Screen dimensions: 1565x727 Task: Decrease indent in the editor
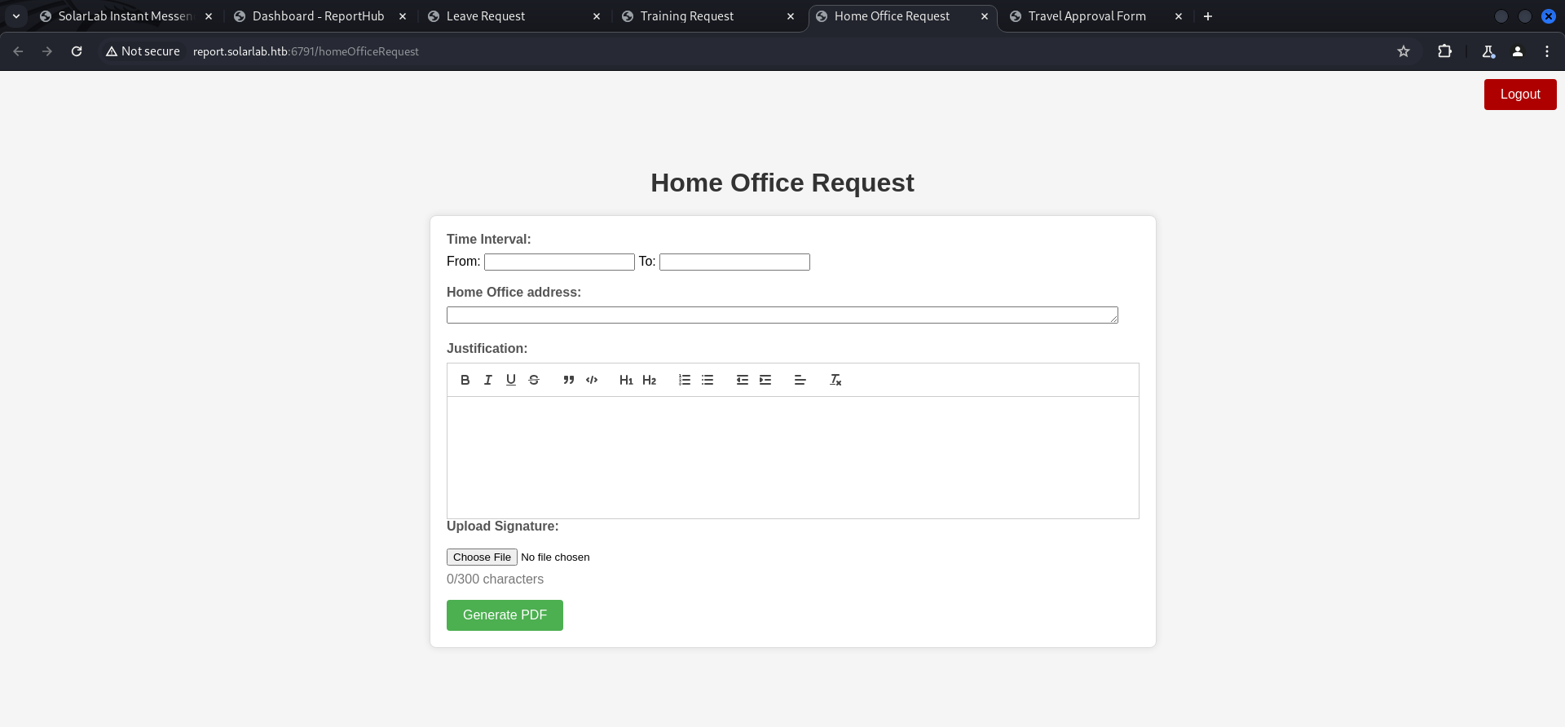point(742,380)
